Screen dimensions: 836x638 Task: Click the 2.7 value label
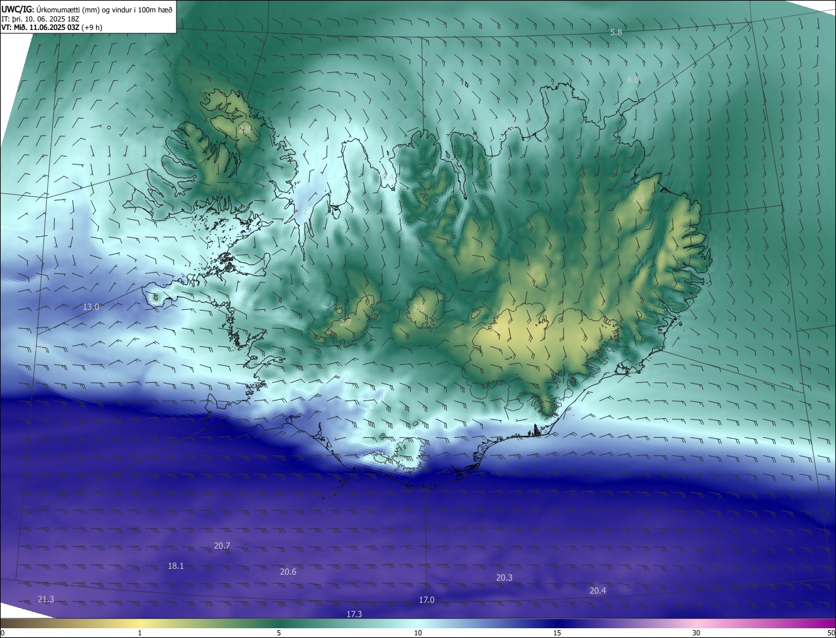pos(346,322)
